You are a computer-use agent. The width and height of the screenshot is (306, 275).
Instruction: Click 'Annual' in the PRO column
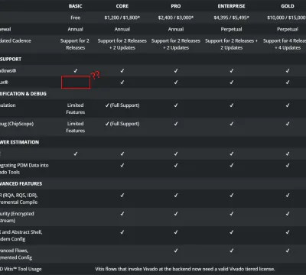tap(176, 29)
